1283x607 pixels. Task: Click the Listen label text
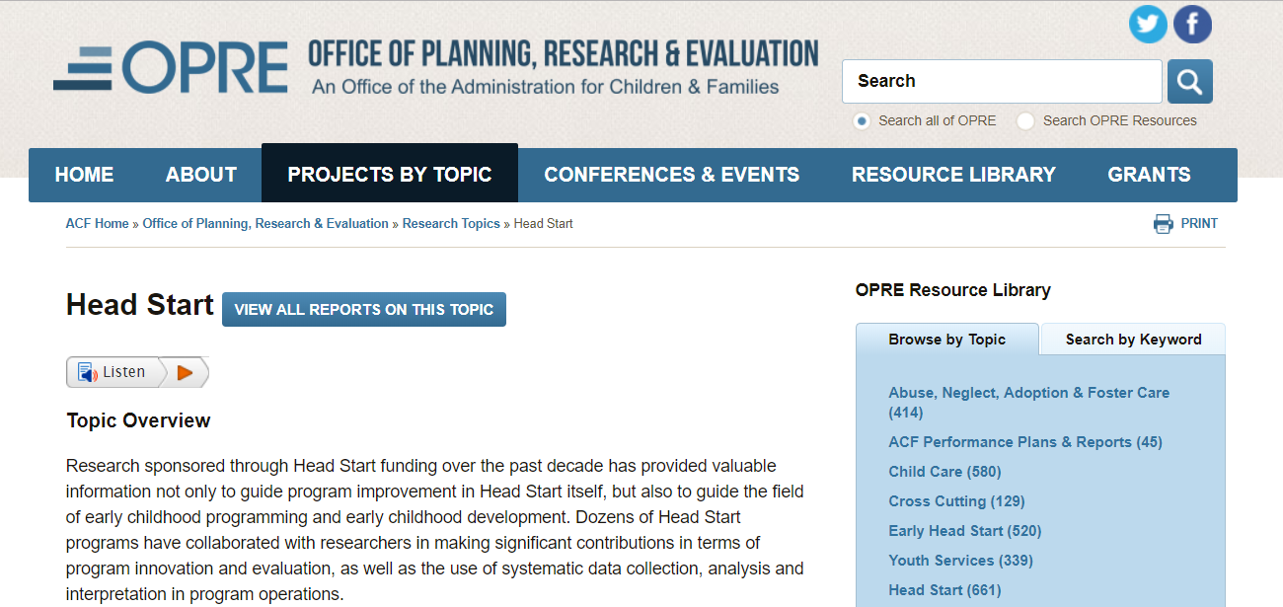[x=123, y=372]
